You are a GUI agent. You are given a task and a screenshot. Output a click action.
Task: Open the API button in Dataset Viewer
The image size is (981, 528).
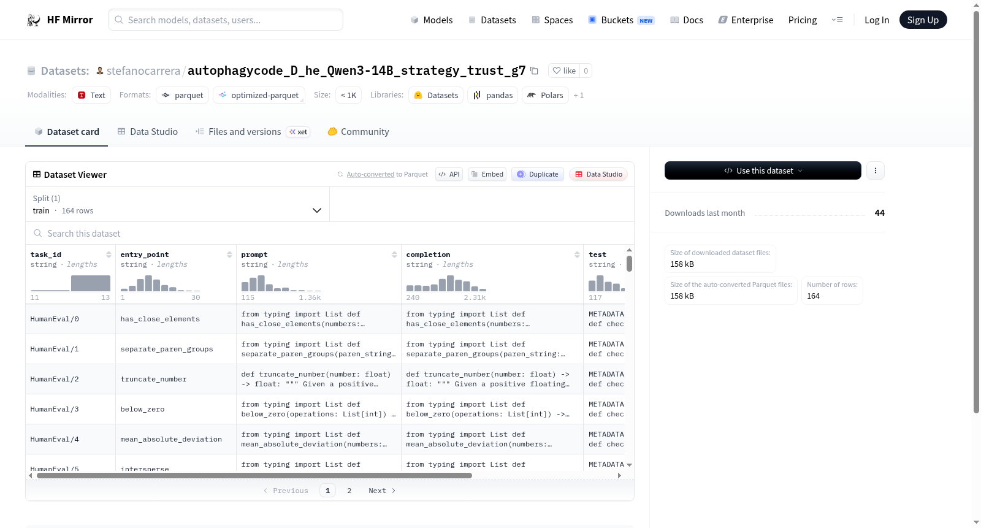[449, 174]
